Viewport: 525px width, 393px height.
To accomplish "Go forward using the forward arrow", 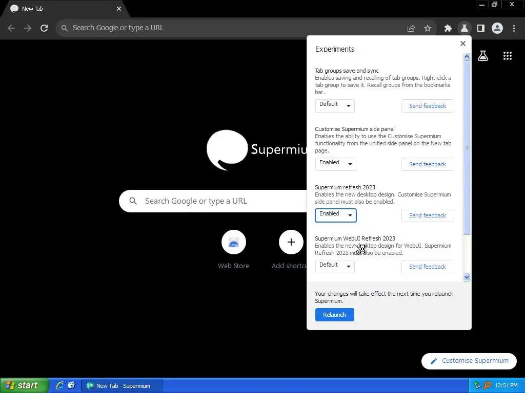I will (28, 28).
